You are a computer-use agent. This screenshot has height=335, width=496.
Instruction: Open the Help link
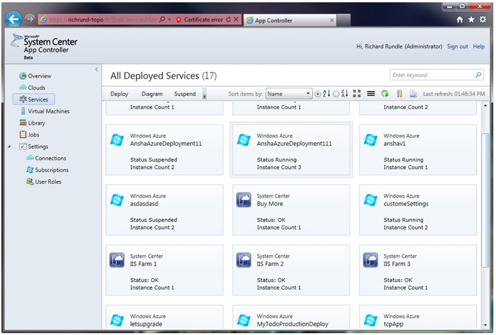479,46
